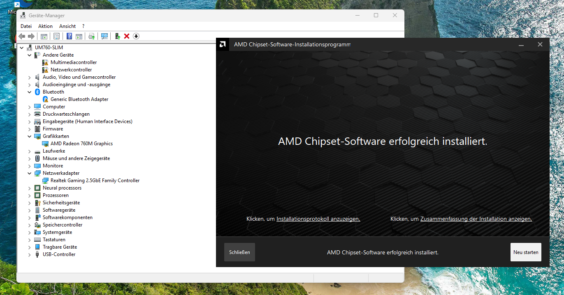Toggle the action pane toolbar icon
The height and width of the screenshot is (295, 564).
click(x=79, y=36)
